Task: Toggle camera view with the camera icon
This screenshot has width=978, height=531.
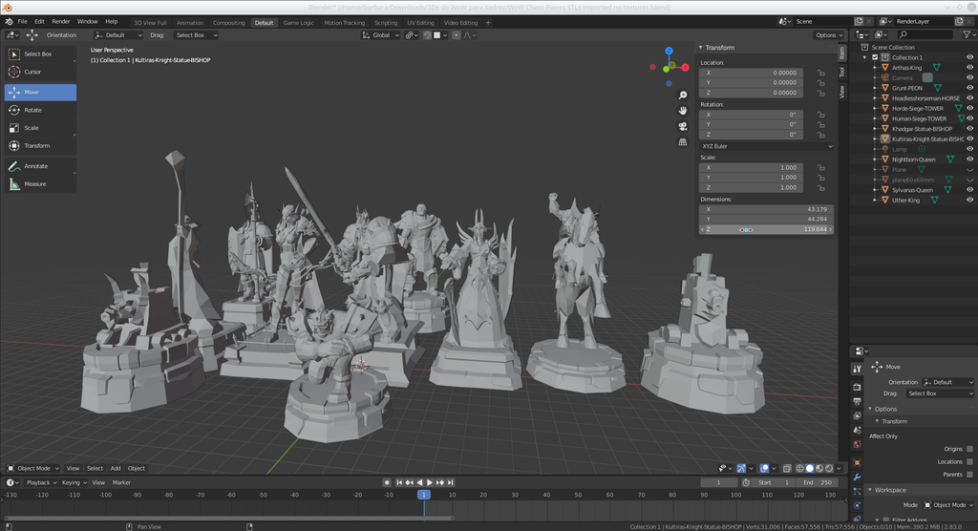Action: pyautogui.click(x=683, y=126)
